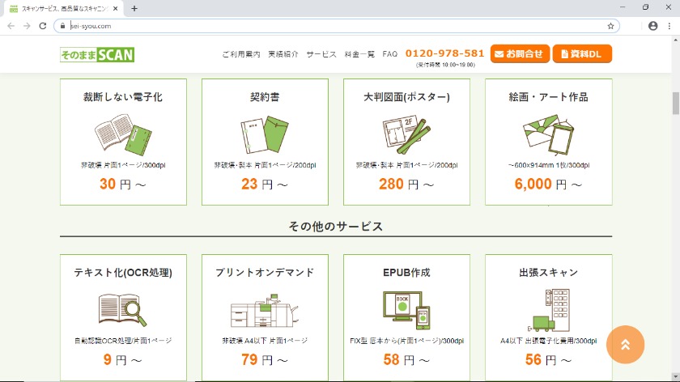
Task: Click the そのままSCAN site logo
Action: pos(97,55)
